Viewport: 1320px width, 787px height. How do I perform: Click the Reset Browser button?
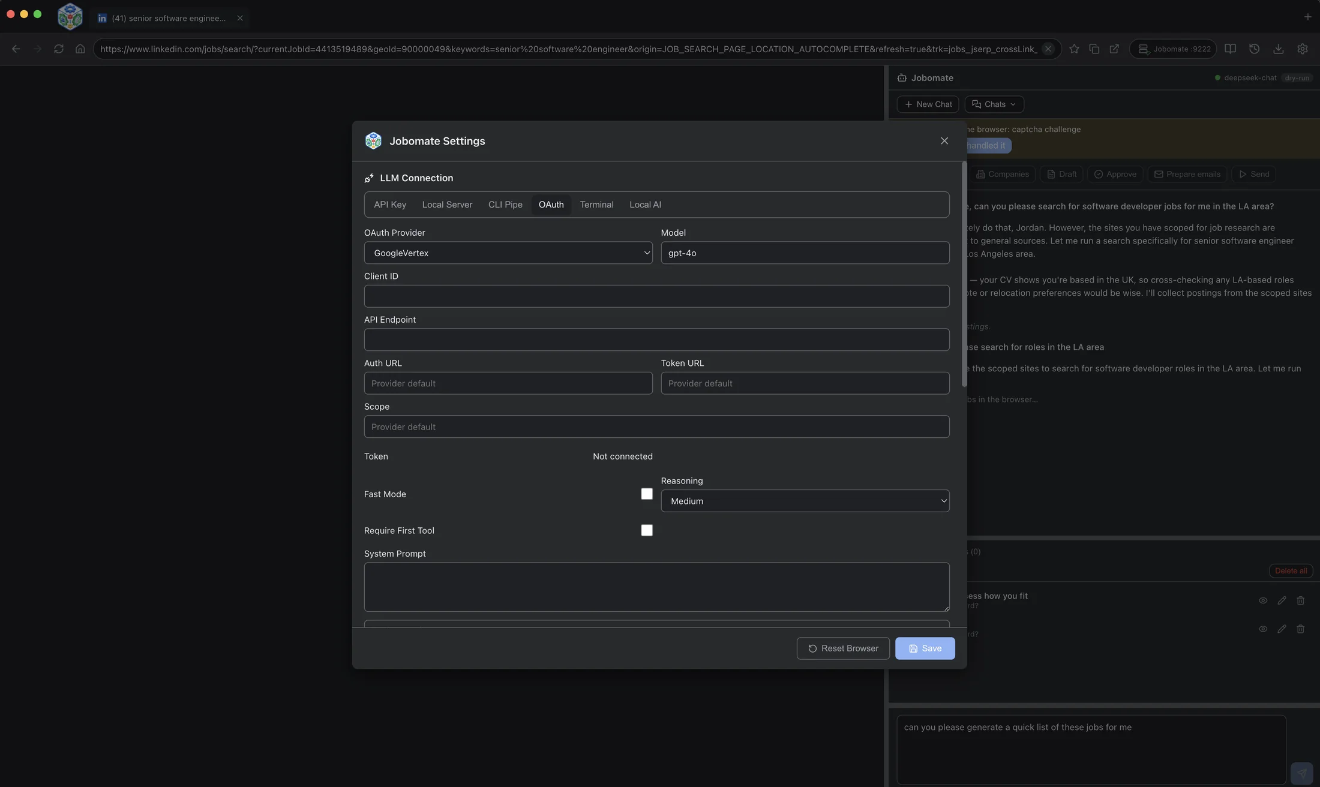pyautogui.click(x=843, y=648)
